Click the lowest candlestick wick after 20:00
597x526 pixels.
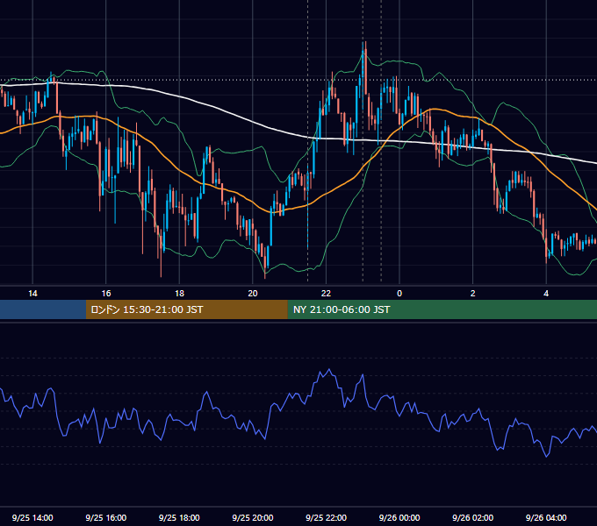click(265, 277)
